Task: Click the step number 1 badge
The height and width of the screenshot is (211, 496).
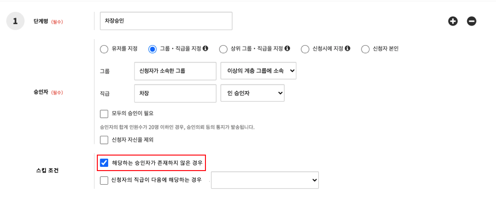Action: (x=16, y=21)
